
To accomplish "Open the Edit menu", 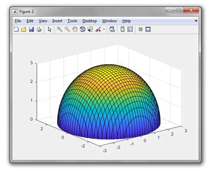I will 30,21.
